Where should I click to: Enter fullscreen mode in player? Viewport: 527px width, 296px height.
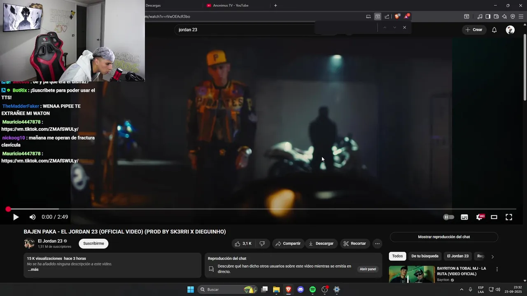point(509,217)
